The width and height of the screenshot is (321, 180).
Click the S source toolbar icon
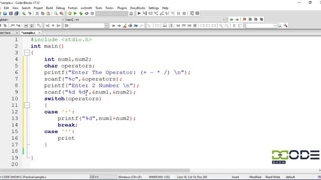click(234, 25)
